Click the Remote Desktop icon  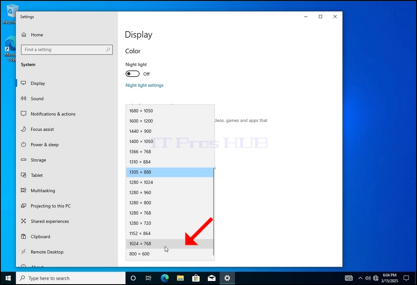[24, 251]
